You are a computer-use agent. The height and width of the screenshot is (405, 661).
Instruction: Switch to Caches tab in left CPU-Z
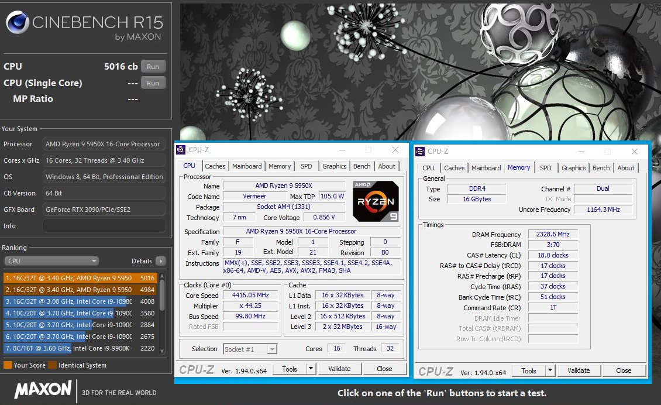[x=215, y=166]
